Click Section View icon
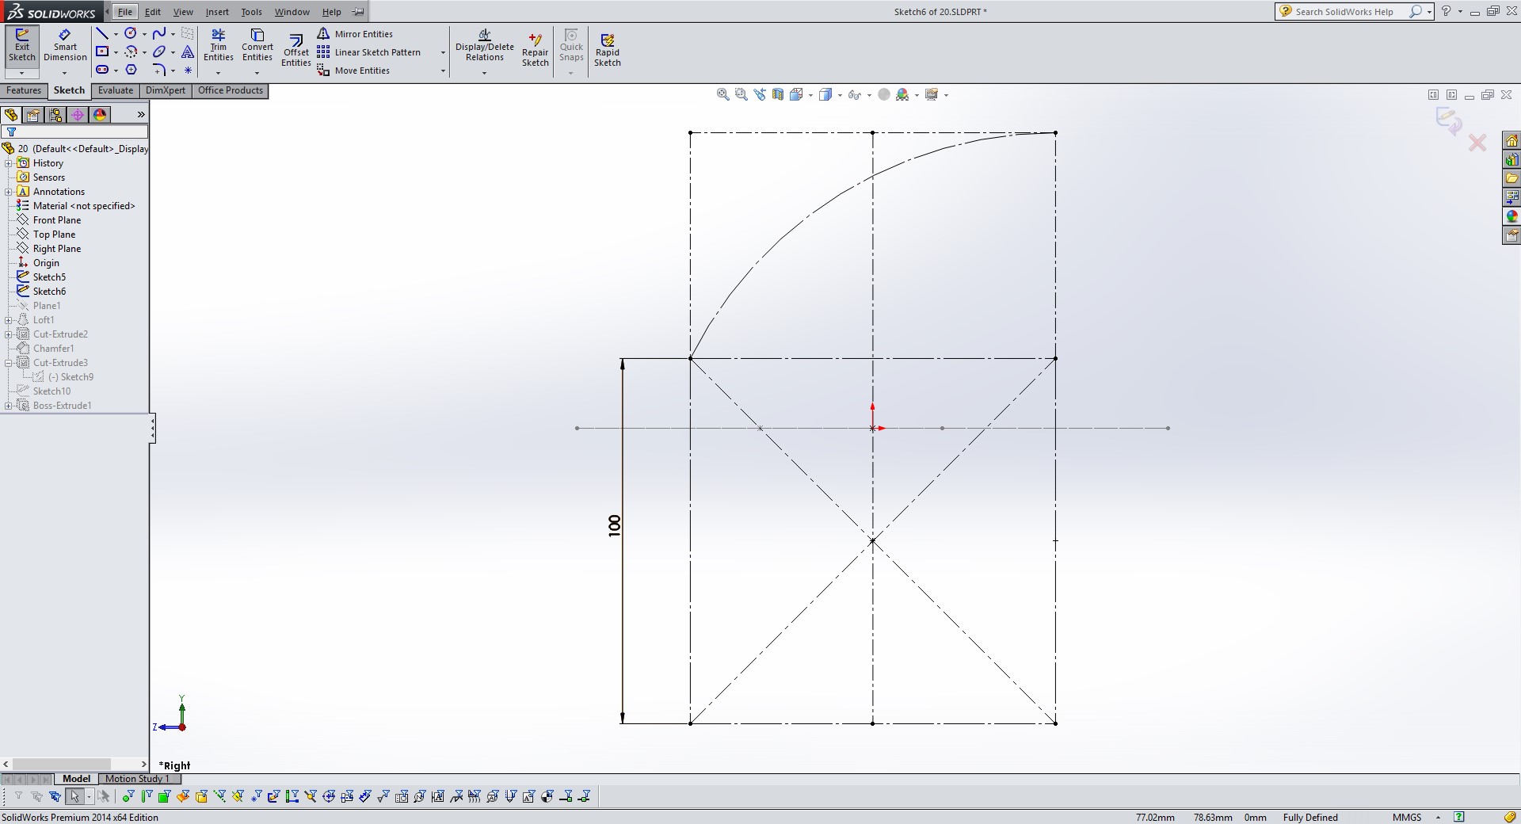 click(778, 94)
